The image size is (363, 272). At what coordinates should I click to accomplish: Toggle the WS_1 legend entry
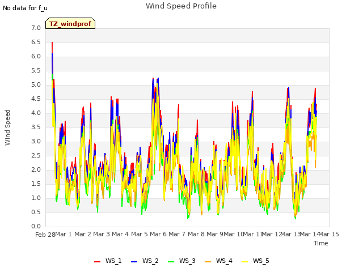coord(108,261)
